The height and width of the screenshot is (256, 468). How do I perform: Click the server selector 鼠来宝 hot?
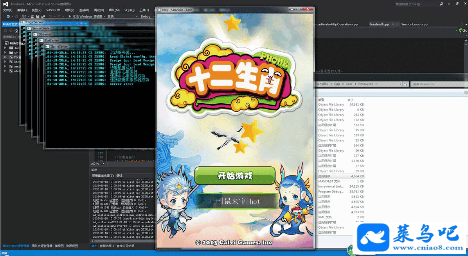click(x=235, y=201)
